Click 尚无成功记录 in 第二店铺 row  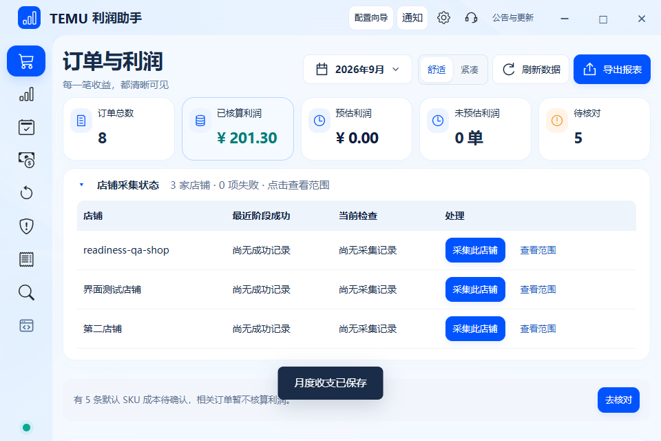click(262, 329)
